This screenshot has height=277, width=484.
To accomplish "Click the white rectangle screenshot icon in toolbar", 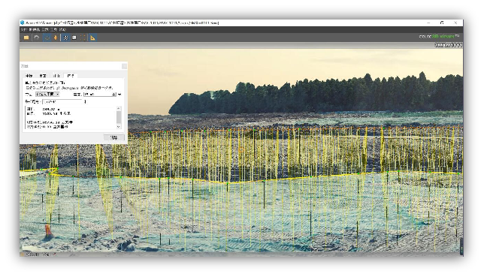I will pos(74,38).
